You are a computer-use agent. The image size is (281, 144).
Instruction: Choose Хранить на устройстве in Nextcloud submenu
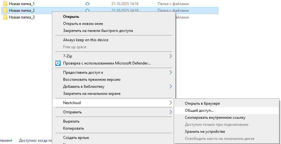205,132
